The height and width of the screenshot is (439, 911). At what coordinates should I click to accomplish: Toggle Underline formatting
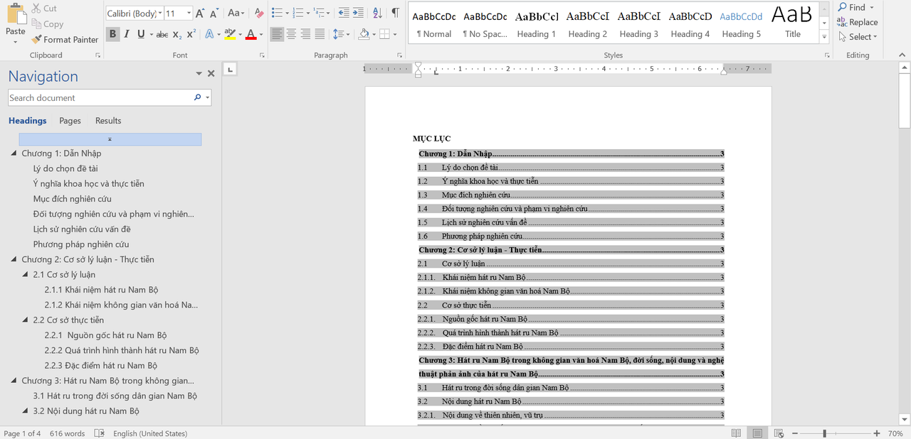(141, 34)
